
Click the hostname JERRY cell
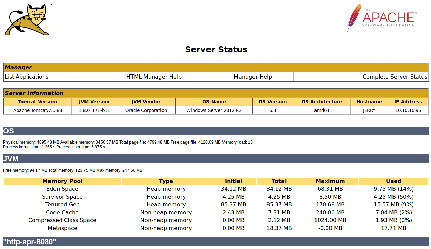369,110
